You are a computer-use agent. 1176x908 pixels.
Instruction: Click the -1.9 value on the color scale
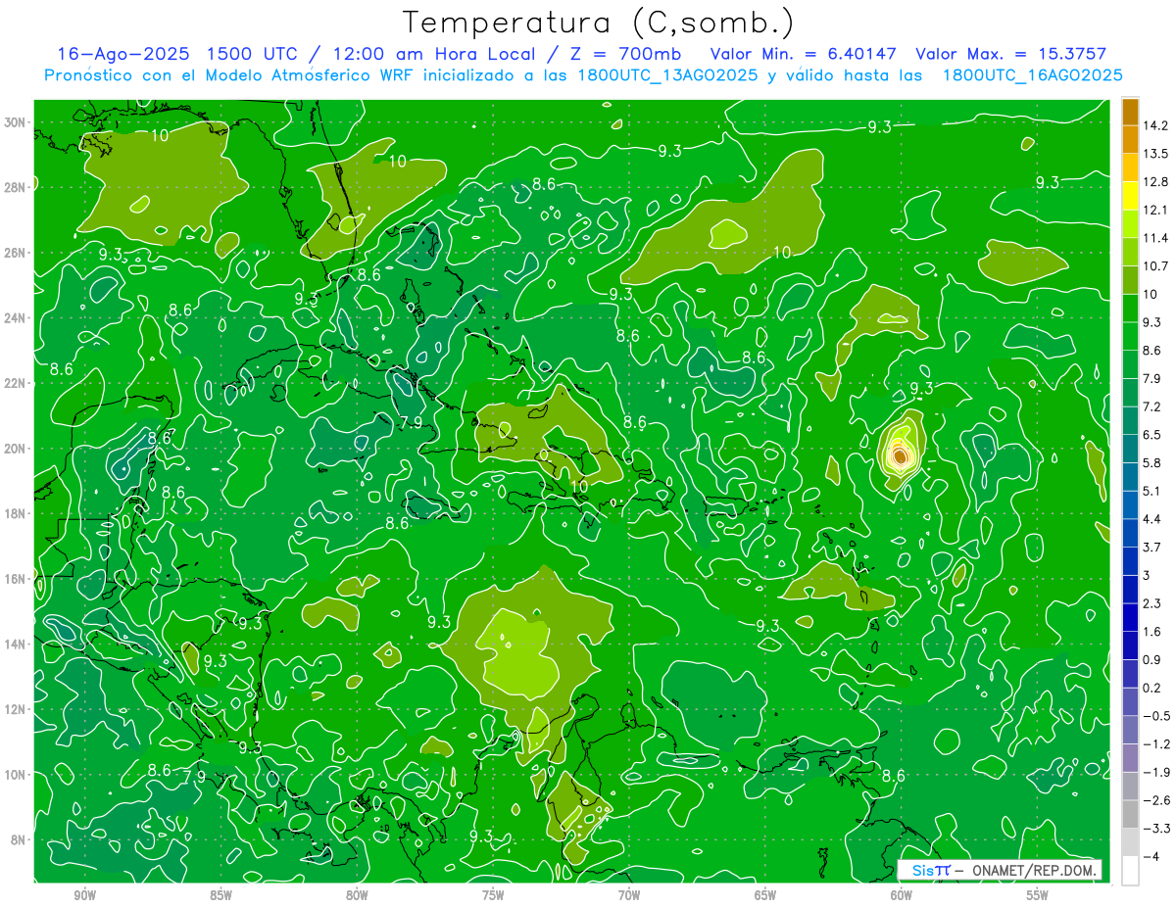point(1154,772)
